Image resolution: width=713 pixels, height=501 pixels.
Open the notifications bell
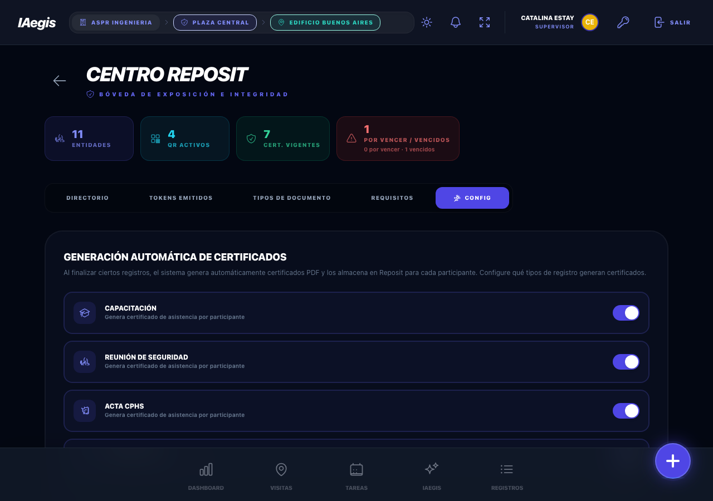click(456, 22)
